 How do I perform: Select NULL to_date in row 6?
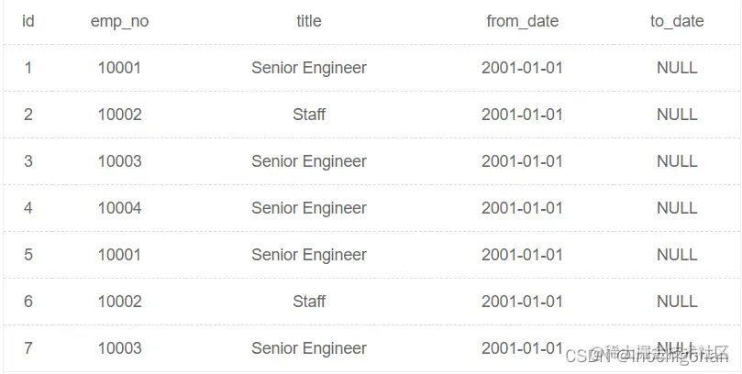click(677, 302)
